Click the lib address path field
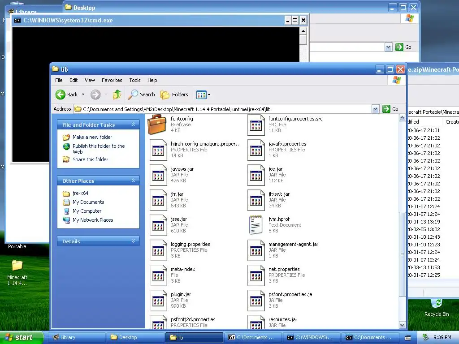 (222, 109)
